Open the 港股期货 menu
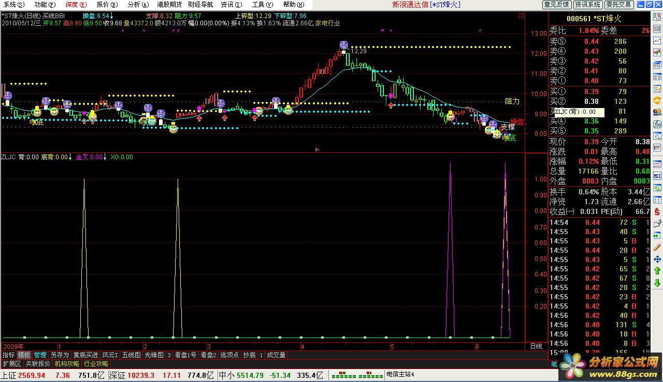Viewport: 663px width, 382px height. click(169, 4)
